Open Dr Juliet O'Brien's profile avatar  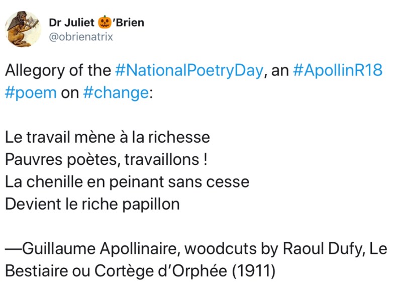pos(23,28)
